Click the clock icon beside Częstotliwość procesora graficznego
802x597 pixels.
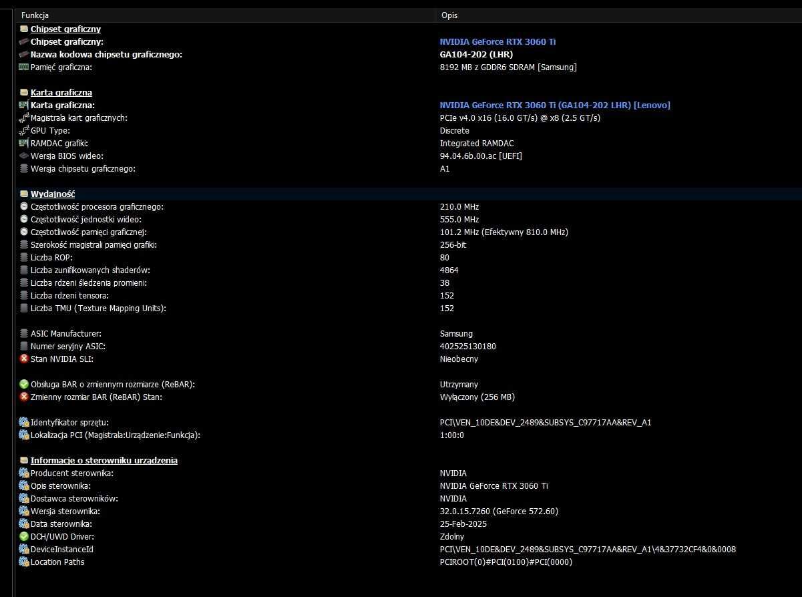click(x=24, y=206)
